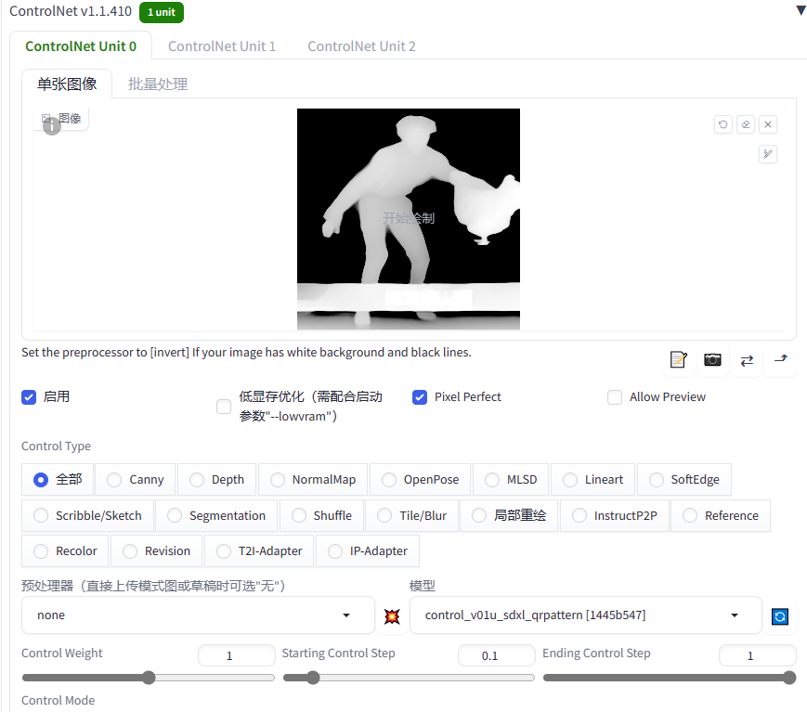Click the undo icon on the image canvas

pos(723,124)
